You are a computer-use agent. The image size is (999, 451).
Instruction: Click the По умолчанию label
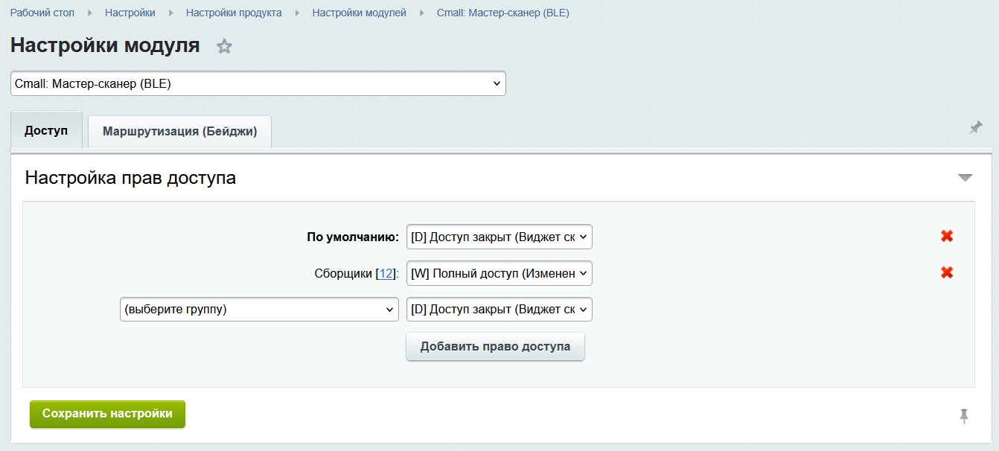(353, 237)
